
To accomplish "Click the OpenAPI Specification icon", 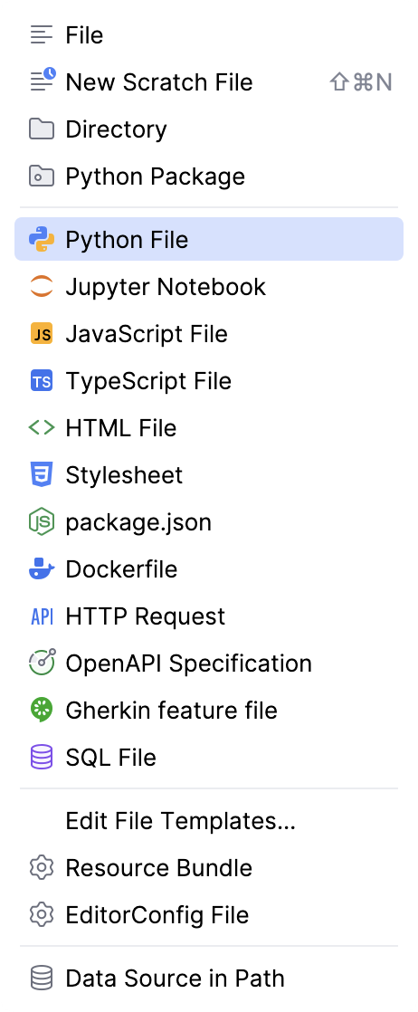I will click(42, 663).
